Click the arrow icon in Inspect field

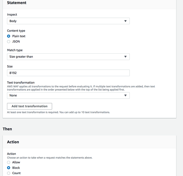coord(125,21)
